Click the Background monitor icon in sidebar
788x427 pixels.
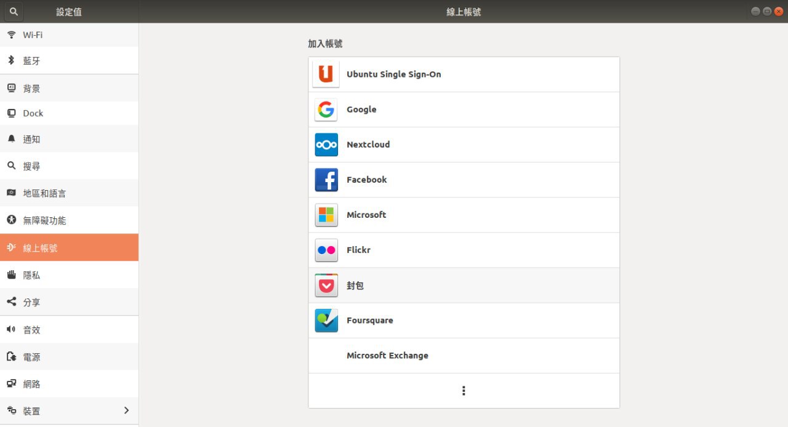coord(11,88)
